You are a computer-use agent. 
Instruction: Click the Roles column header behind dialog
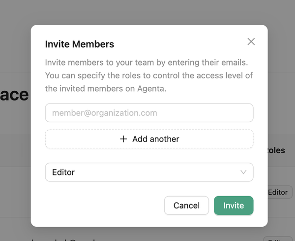[x=276, y=150]
